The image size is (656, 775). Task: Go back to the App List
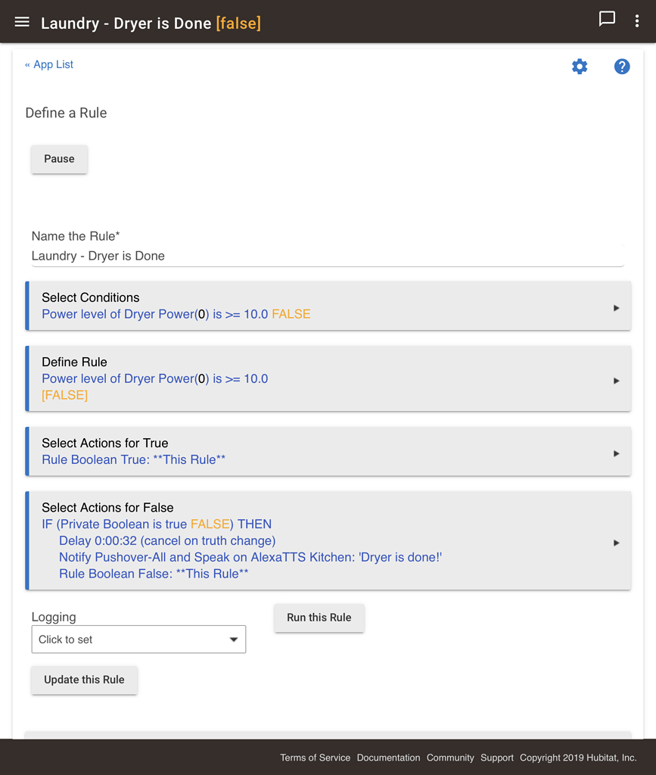[49, 64]
